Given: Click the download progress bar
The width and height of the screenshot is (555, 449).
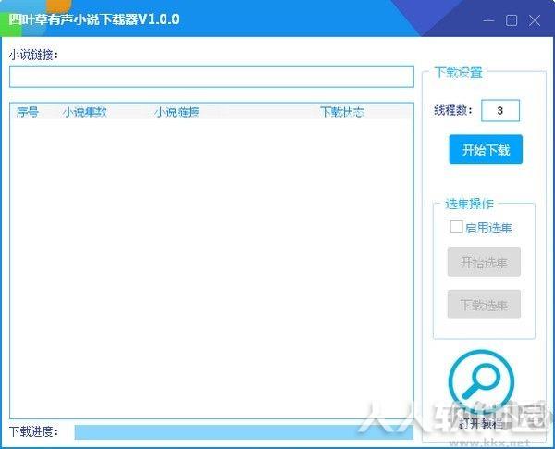Looking at the screenshot, I should 244,432.
